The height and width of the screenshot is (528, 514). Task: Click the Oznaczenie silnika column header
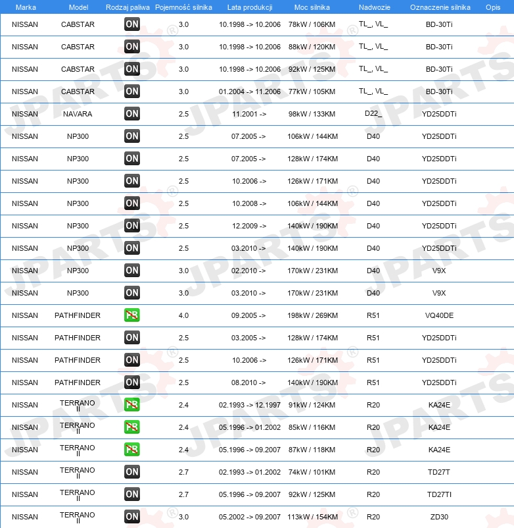click(x=440, y=7)
